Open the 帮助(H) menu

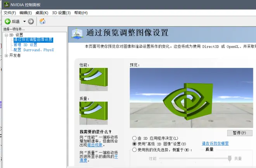[x=81, y=13]
